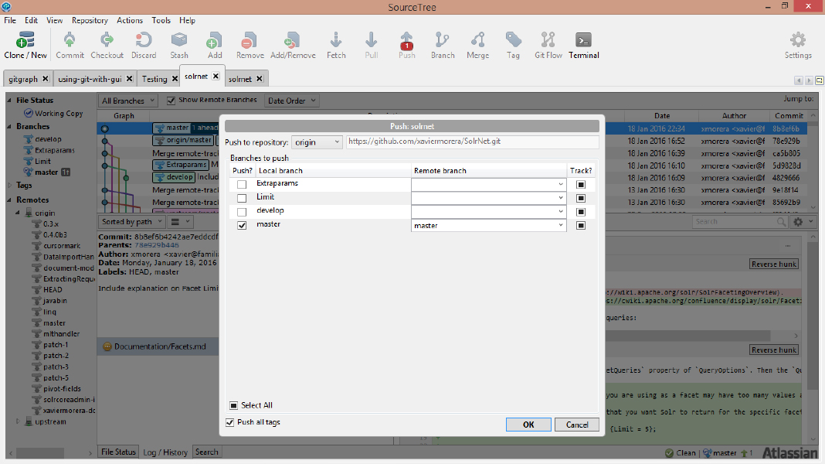Image resolution: width=825 pixels, height=464 pixels.
Task: Cancel the Push dialog
Action: pos(577,425)
